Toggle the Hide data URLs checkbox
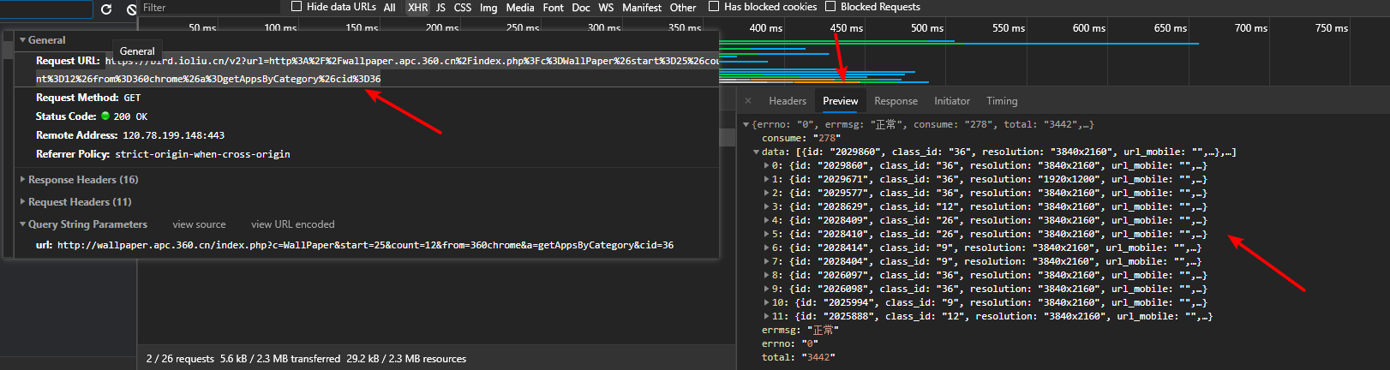 click(297, 6)
